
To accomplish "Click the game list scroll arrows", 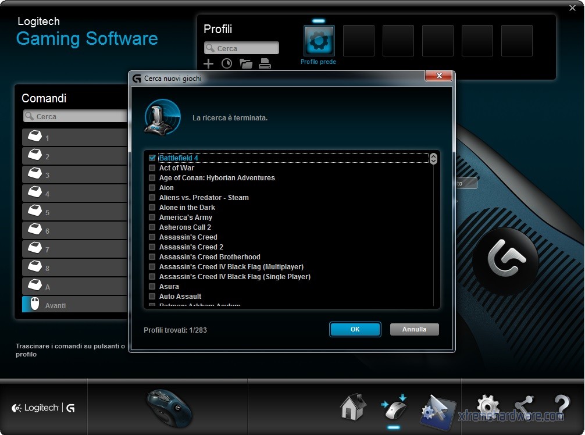I will click(433, 158).
